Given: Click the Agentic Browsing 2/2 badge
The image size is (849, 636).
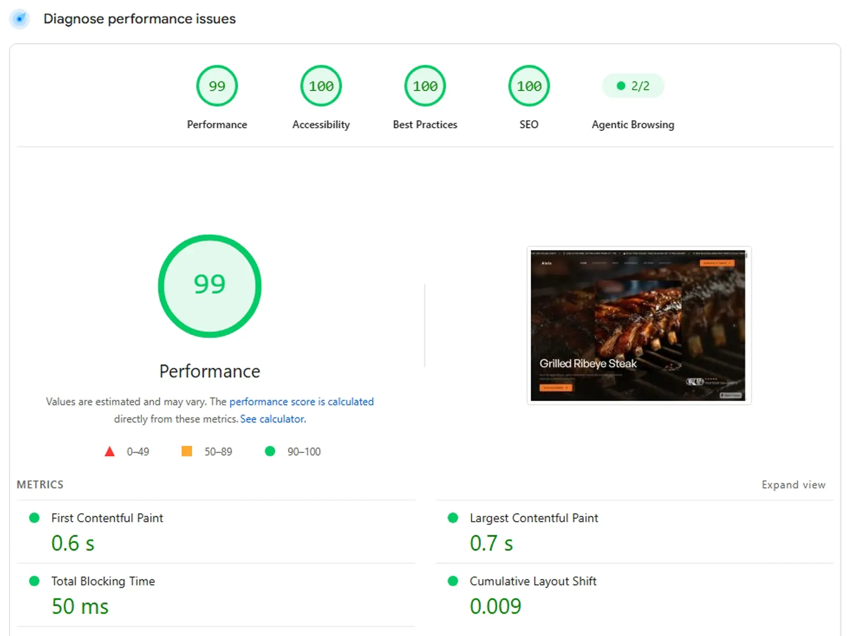Looking at the screenshot, I should pyautogui.click(x=633, y=86).
